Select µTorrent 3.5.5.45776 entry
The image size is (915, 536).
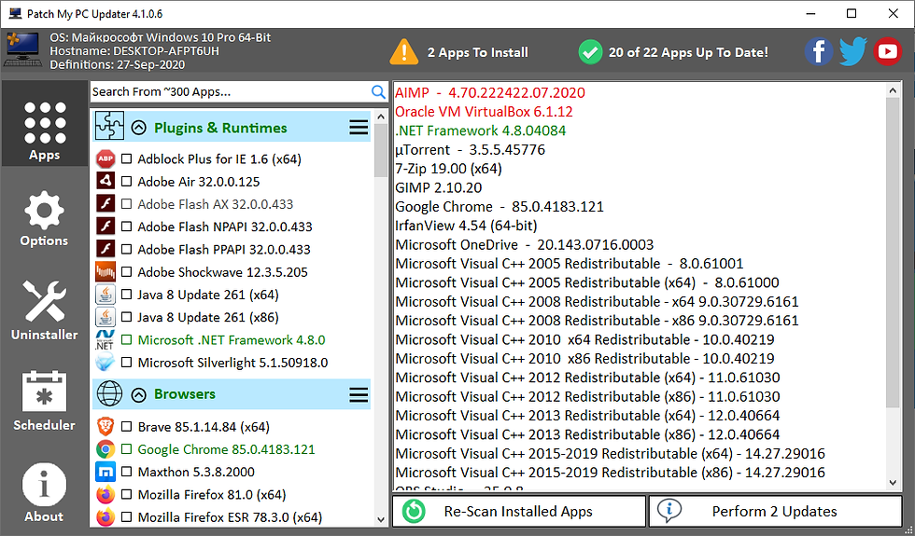[470, 150]
